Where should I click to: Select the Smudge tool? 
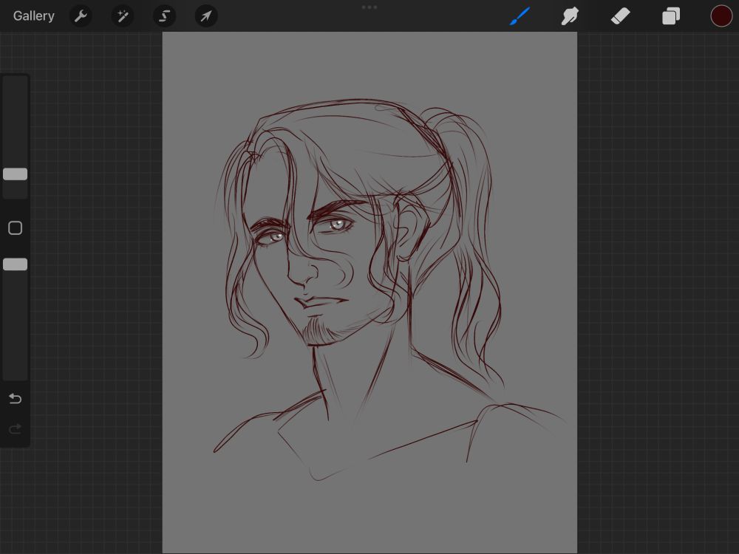(x=570, y=16)
